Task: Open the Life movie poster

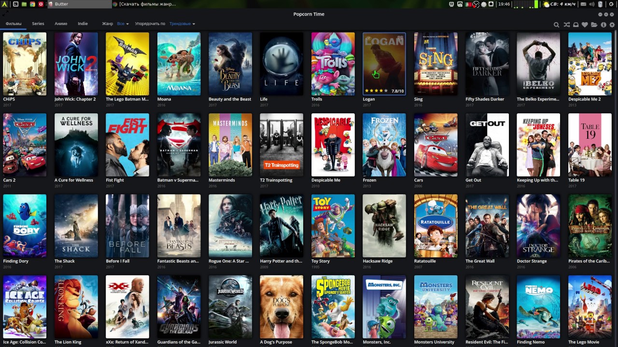Action: click(281, 64)
